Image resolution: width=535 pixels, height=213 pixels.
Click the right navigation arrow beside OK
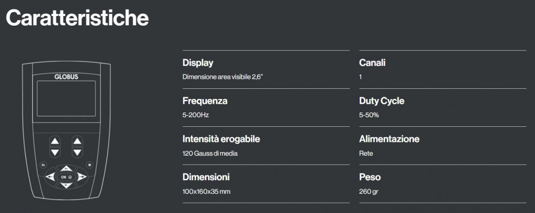(82, 177)
